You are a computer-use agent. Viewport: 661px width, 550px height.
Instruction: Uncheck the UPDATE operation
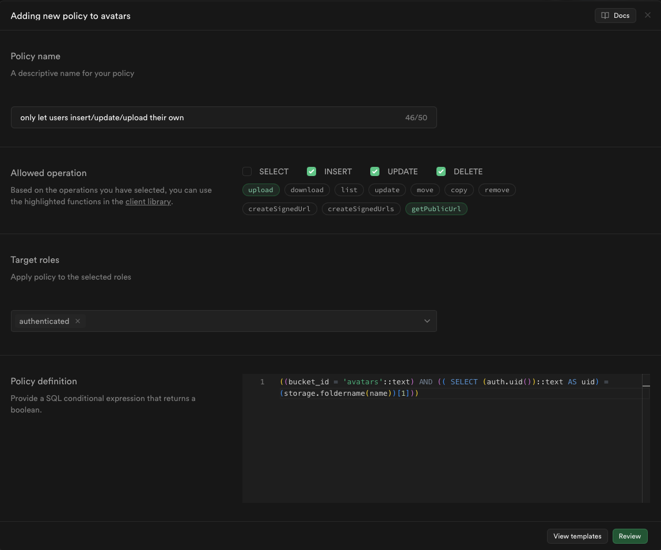point(375,171)
